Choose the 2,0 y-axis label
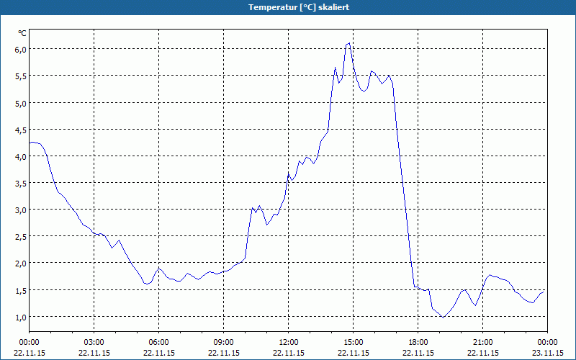 point(21,264)
